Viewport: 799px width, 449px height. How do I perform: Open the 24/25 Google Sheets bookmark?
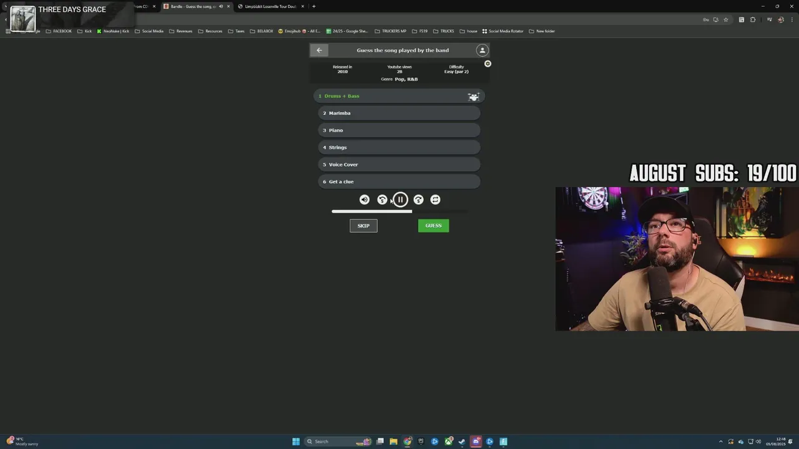(x=347, y=31)
